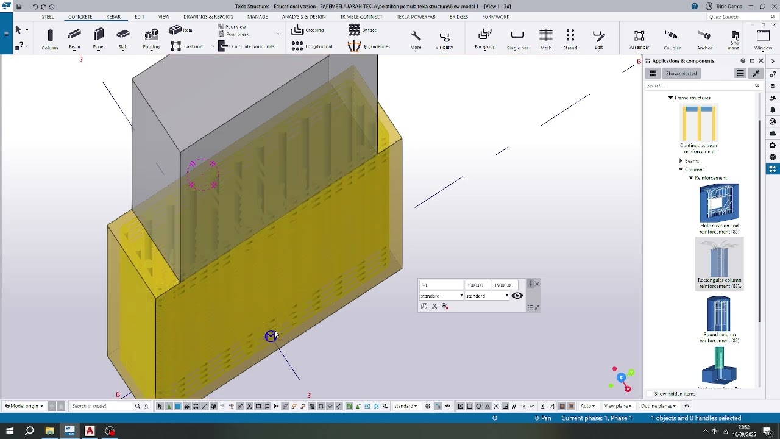Open Windows Start menu
This screenshot has height=439, width=780.
point(9,431)
